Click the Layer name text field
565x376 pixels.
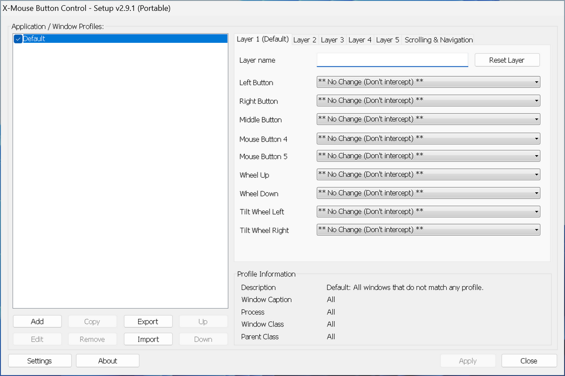click(x=392, y=61)
